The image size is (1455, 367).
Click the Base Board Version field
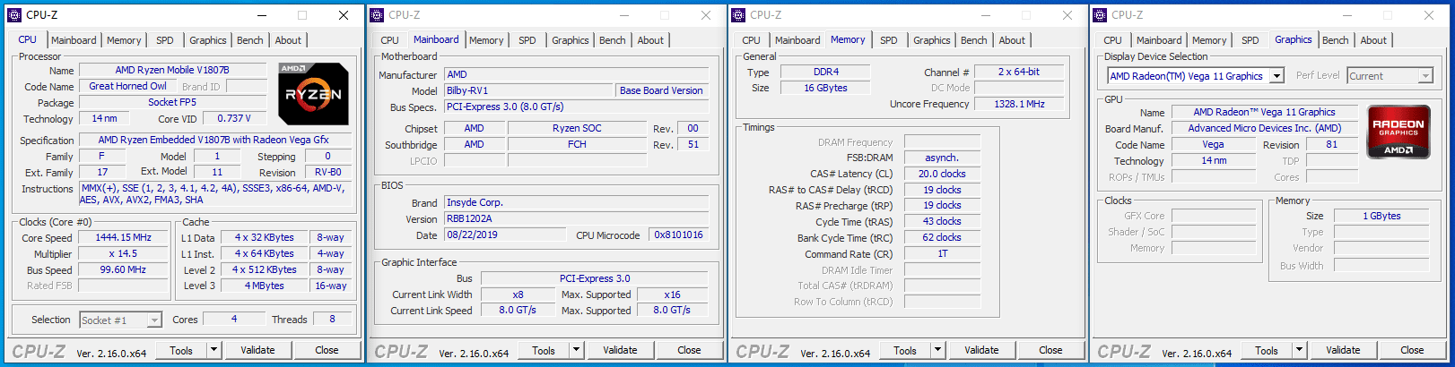[661, 90]
